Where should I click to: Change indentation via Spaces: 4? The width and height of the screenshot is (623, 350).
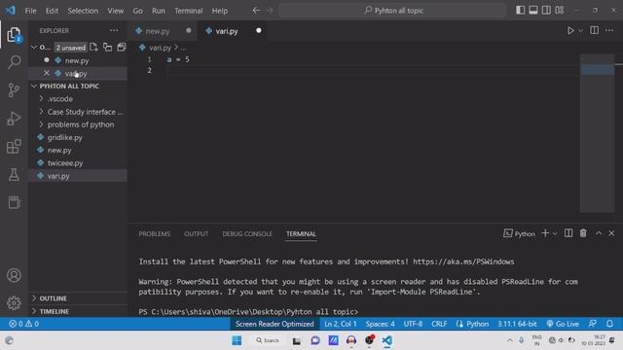point(381,324)
